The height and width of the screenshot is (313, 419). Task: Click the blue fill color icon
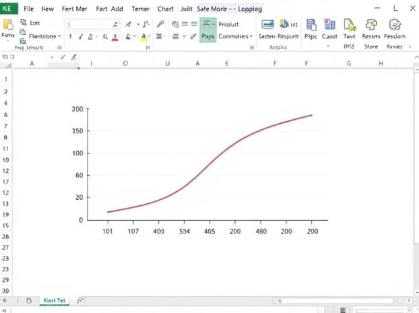tap(129, 36)
